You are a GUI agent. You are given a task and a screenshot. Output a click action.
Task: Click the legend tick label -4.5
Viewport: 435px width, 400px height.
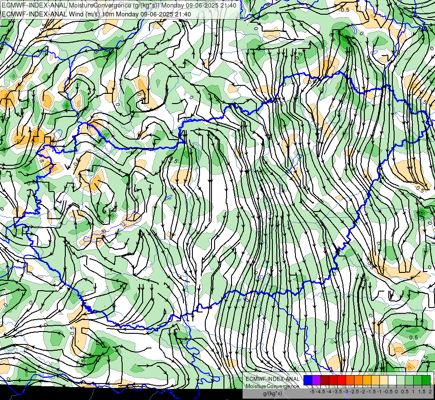[320, 392]
